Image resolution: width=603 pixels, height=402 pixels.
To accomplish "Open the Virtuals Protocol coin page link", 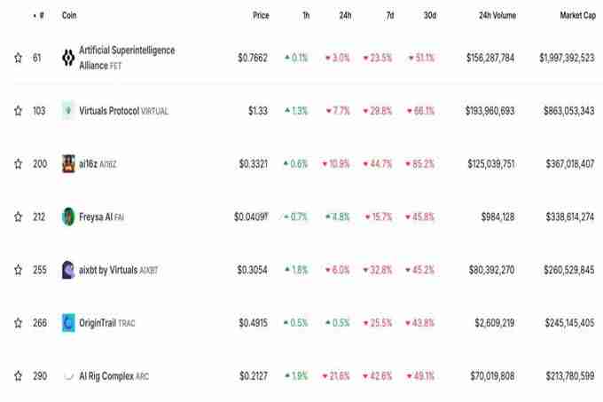I will (x=123, y=111).
